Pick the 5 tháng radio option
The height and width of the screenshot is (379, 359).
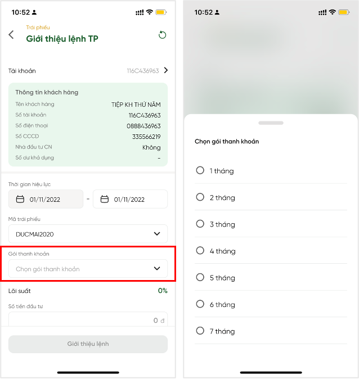point(200,277)
